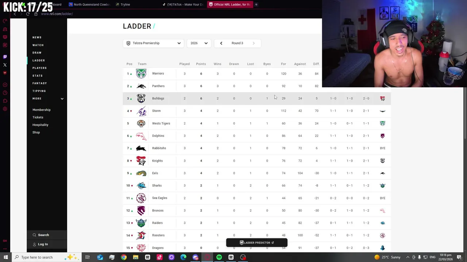
Task: Open the 25°C Sunny weather widget
Action: (x=387, y=257)
